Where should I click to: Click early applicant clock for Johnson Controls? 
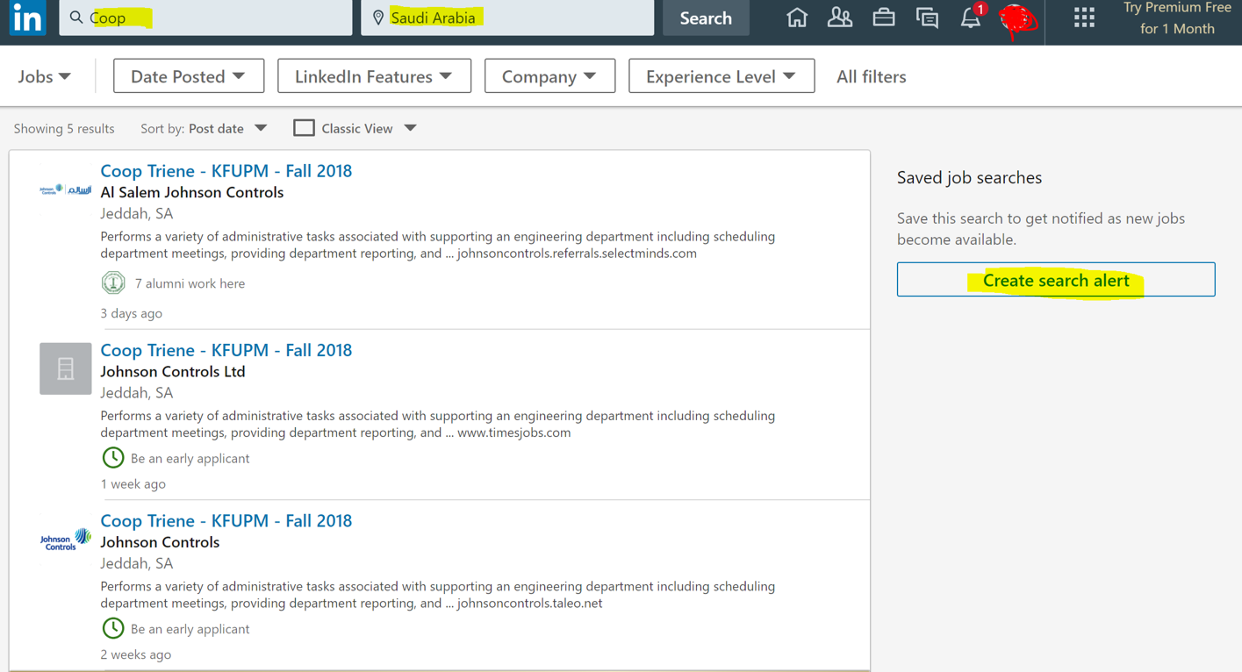pyautogui.click(x=113, y=628)
